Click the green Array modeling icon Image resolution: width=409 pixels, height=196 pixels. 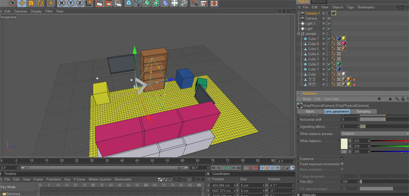[x=156, y=3]
